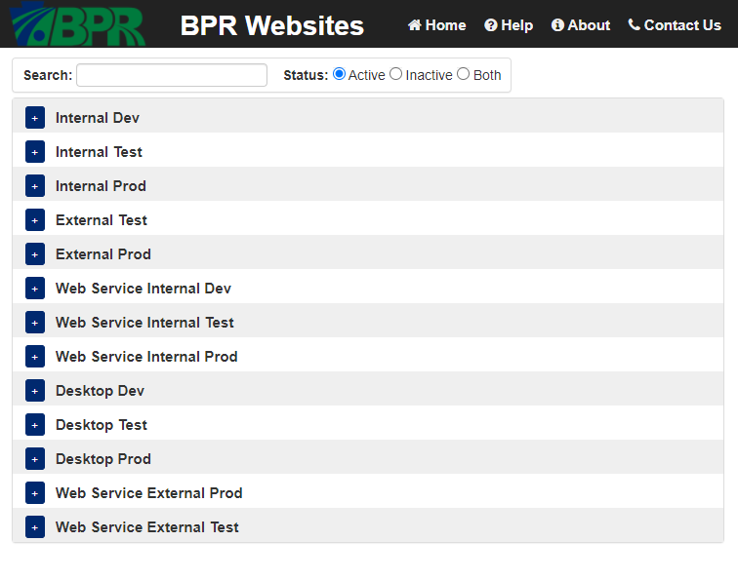Click plus icon beside External Test

(35, 220)
